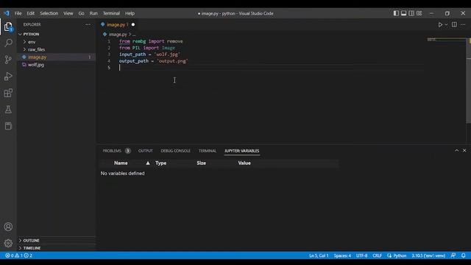This screenshot has width=471, height=265.
Task: Open the Run menu
Action: pos(93,13)
